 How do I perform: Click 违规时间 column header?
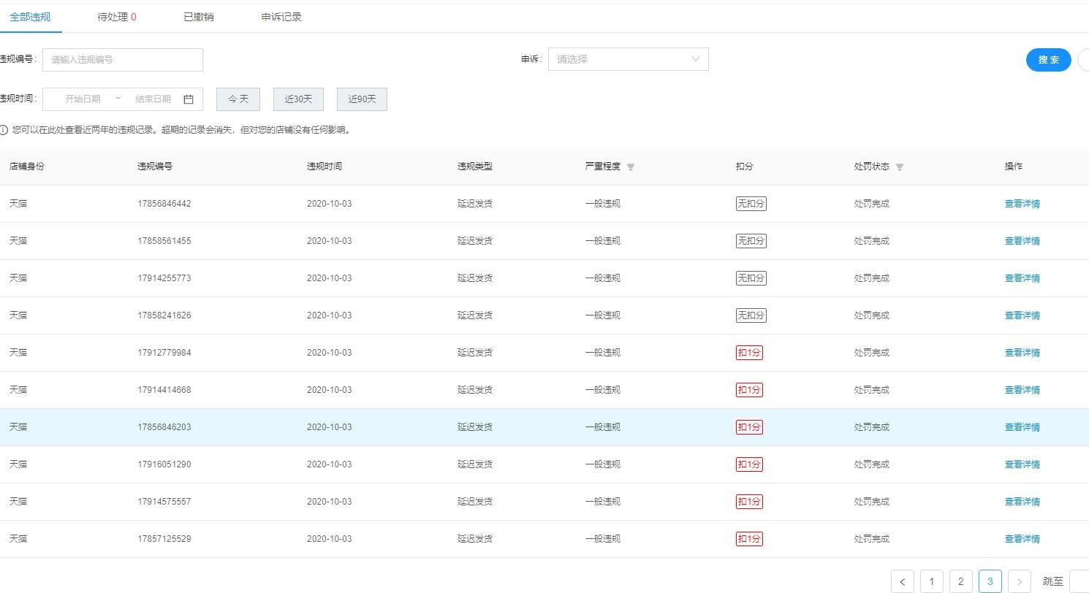pyautogui.click(x=325, y=167)
